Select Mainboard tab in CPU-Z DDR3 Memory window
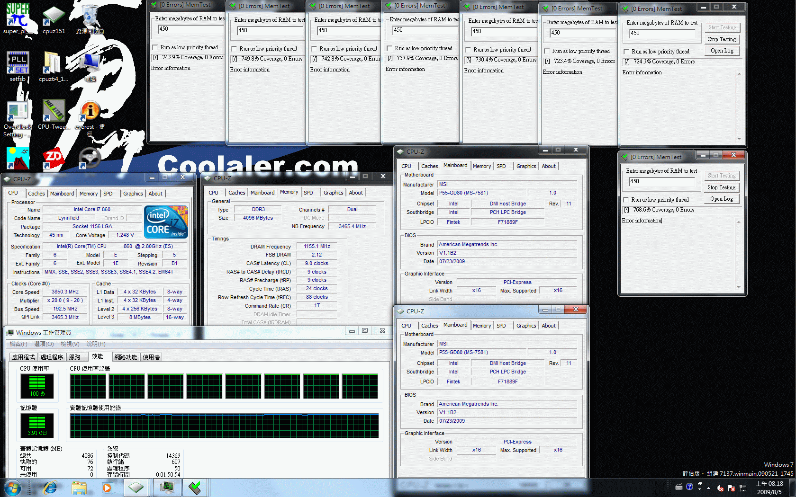This screenshot has width=796, height=497. click(x=262, y=193)
